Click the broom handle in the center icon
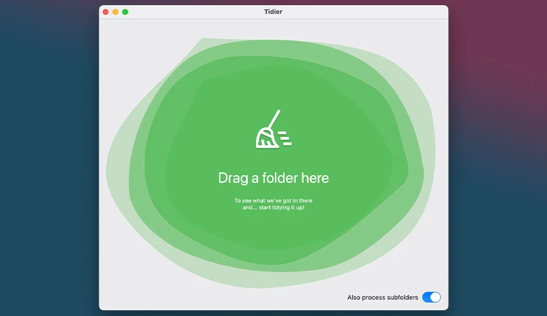Screen dimensions: 547x316 pos(275,119)
